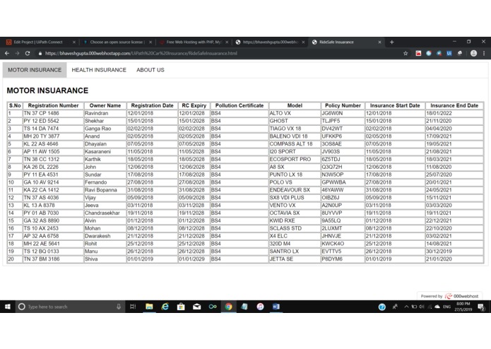Launch Internet Explorer from taskbar
Image resolution: width=491 pixels, height=349 pixels.
(x=165, y=307)
